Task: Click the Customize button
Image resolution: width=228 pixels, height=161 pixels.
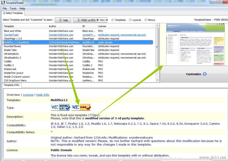Action: coord(194,74)
